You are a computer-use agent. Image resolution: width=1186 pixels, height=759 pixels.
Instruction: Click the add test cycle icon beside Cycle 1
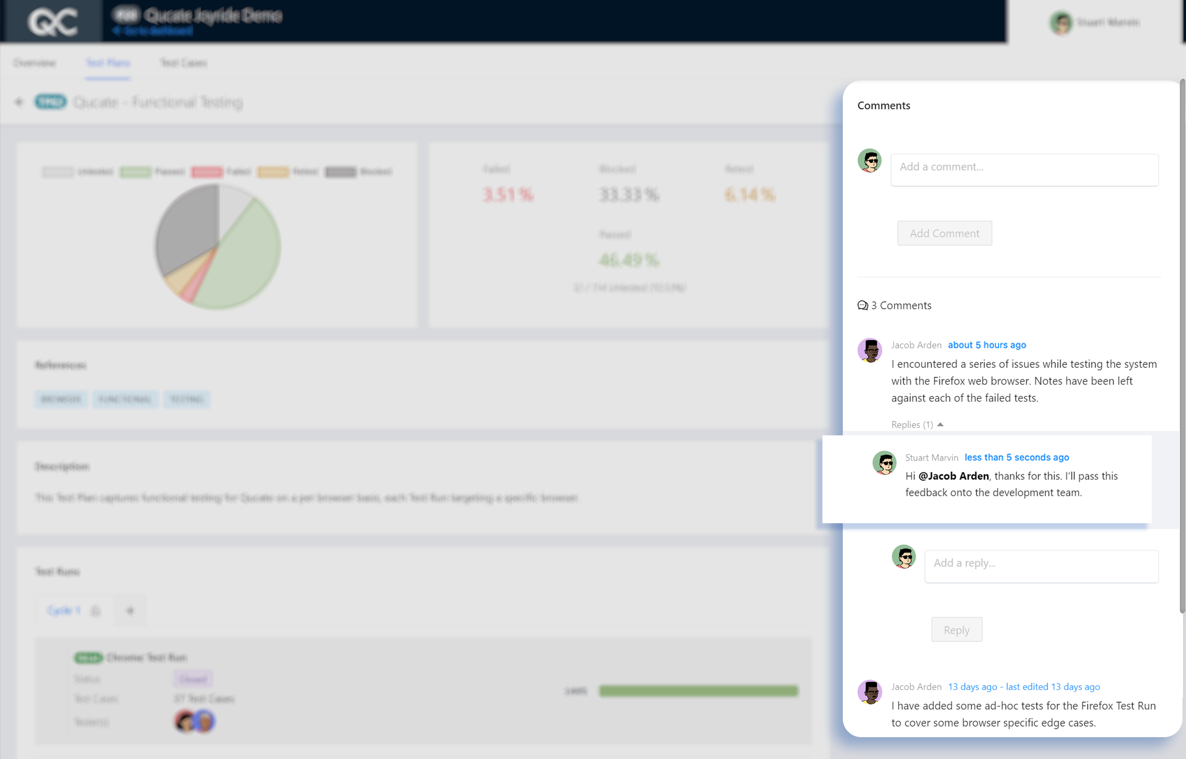pyautogui.click(x=130, y=610)
